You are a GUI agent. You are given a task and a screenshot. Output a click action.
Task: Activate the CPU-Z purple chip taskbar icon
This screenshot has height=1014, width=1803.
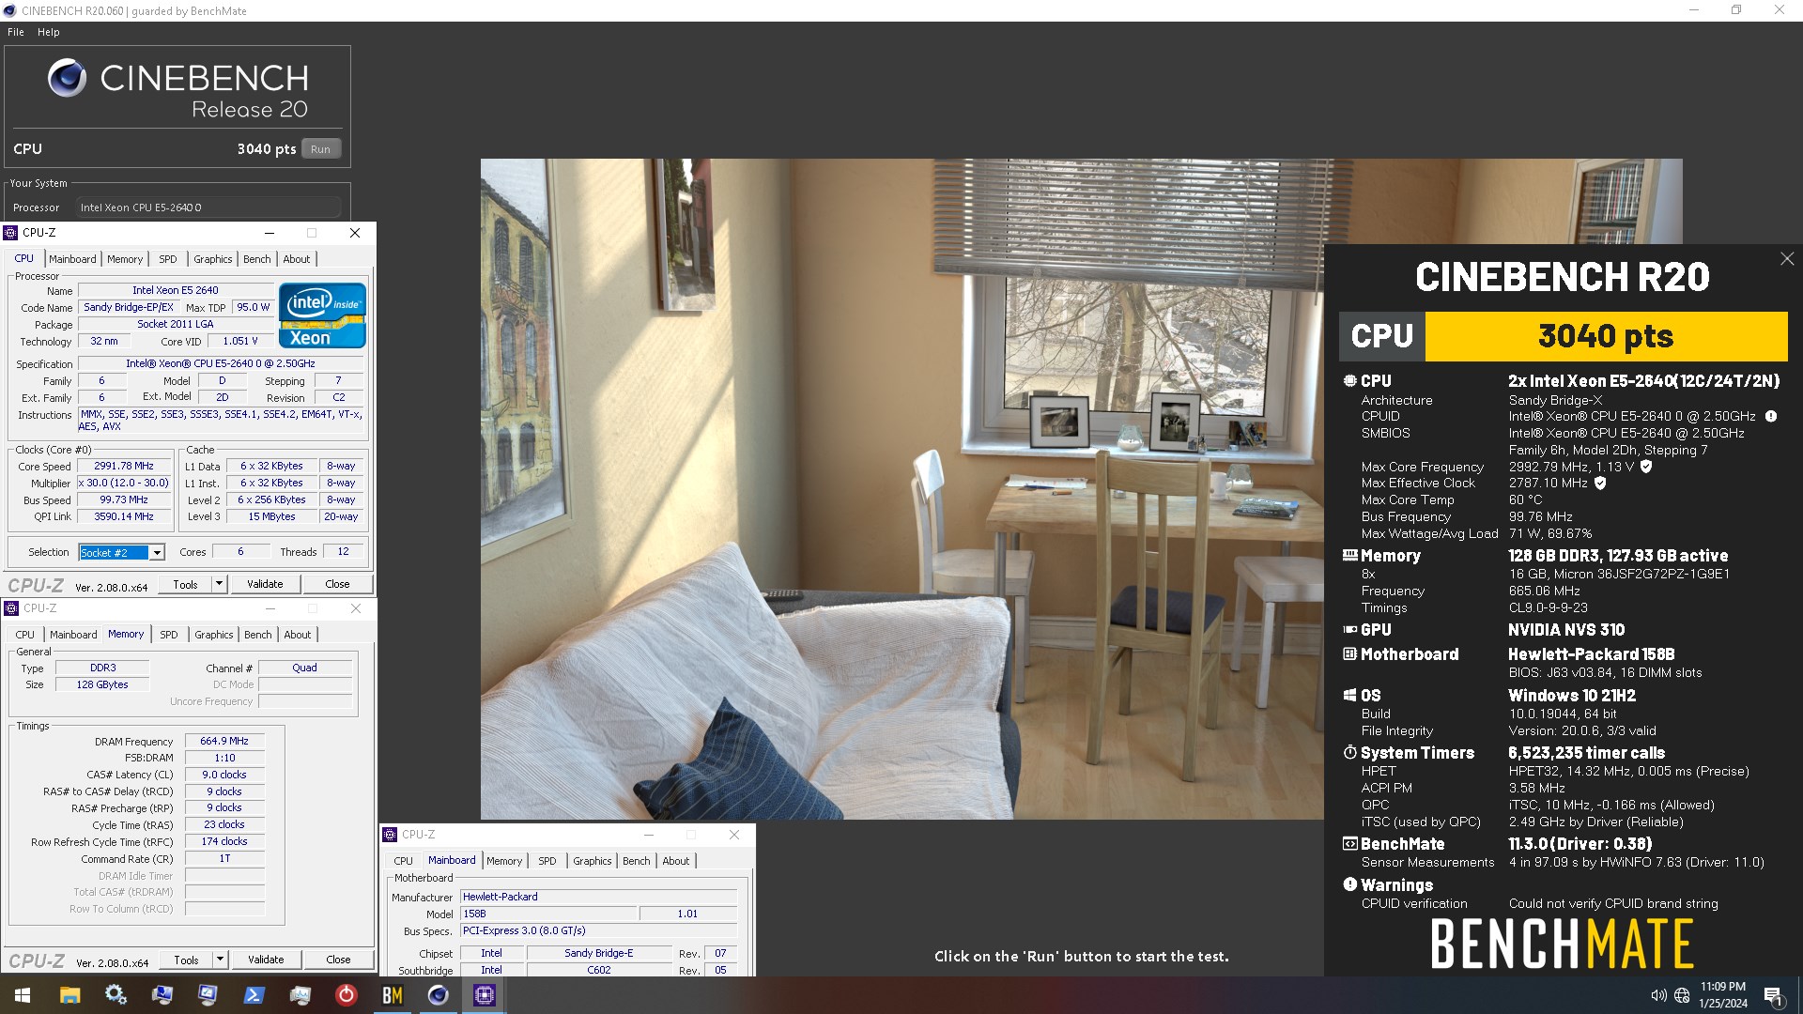(x=485, y=995)
